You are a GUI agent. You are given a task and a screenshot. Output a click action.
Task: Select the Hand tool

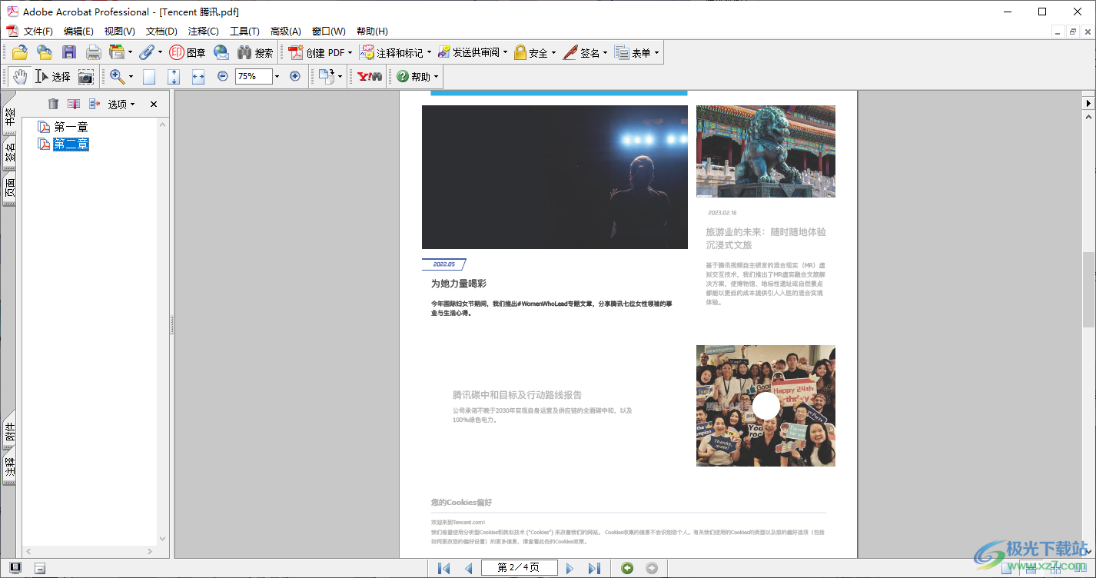tap(19, 76)
